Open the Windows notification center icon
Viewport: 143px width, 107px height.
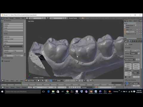point(134,92)
